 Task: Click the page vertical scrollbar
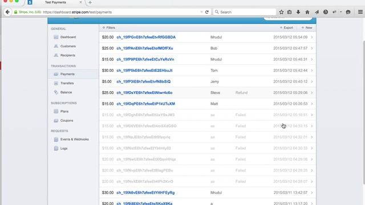point(364,113)
